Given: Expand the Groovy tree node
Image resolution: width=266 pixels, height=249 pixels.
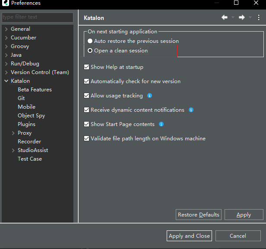Looking at the screenshot, I should tap(6, 46).
